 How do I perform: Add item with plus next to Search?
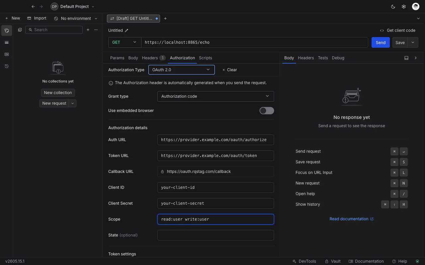[x=88, y=30]
